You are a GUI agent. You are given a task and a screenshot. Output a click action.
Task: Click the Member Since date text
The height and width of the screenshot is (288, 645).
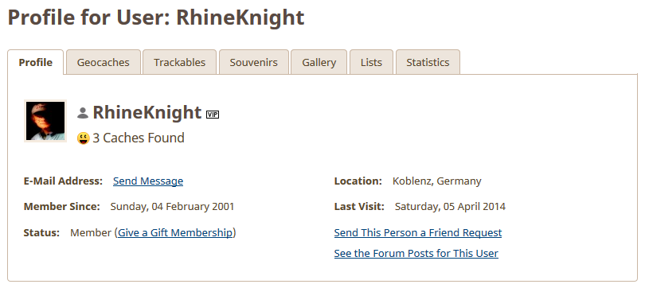pyautogui.click(x=172, y=207)
